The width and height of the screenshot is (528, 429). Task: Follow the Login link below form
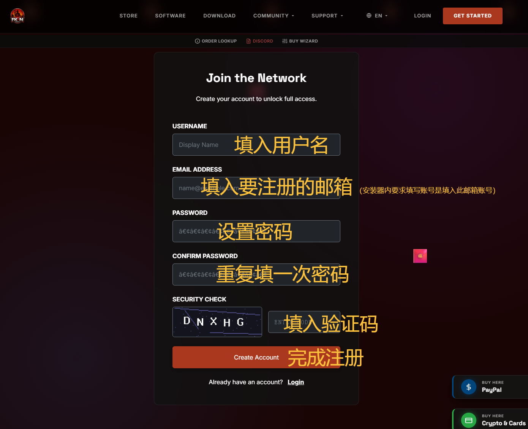coord(296,382)
